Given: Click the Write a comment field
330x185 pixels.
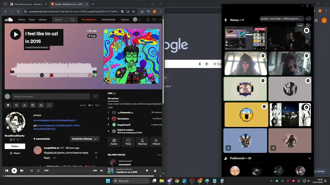Looking at the screenshot, I should click(x=51, y=97).
